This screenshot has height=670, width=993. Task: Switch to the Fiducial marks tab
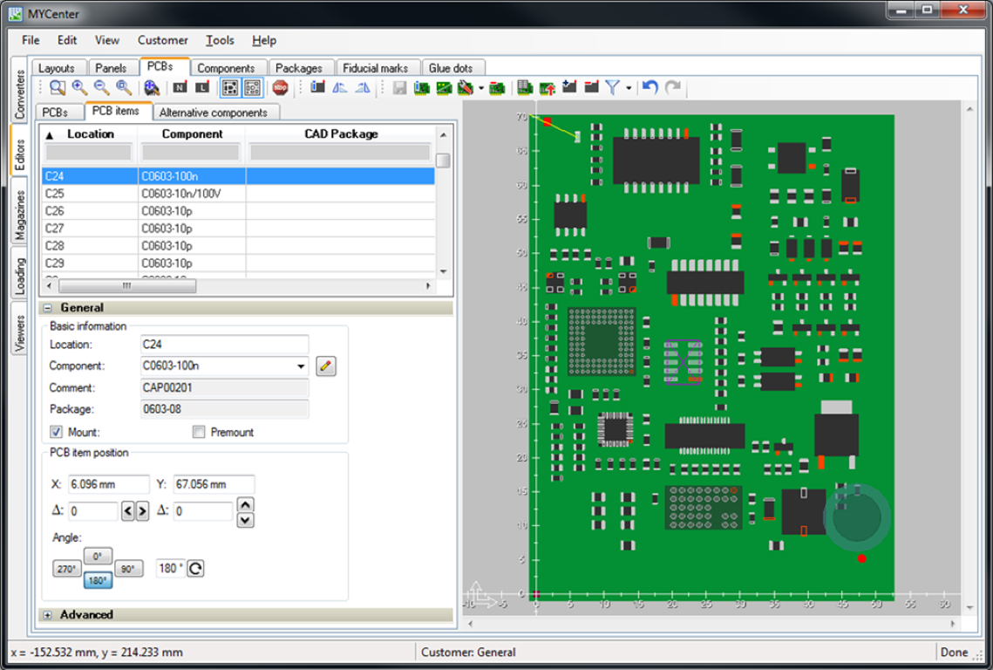point(376,68)
